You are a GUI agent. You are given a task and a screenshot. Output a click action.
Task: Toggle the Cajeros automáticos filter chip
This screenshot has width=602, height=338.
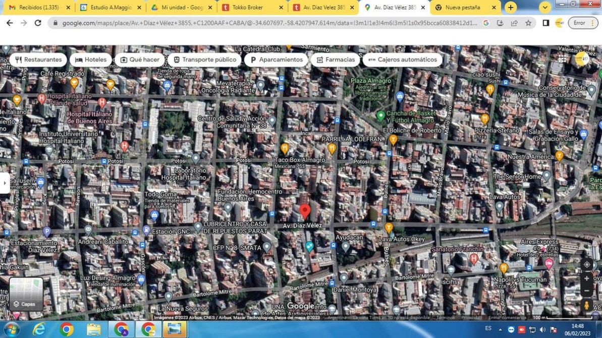tap(402, 60)
